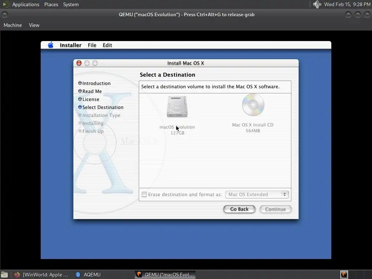372x279 pixels.
Task: Click the Continue button
Action: (275, 209)
